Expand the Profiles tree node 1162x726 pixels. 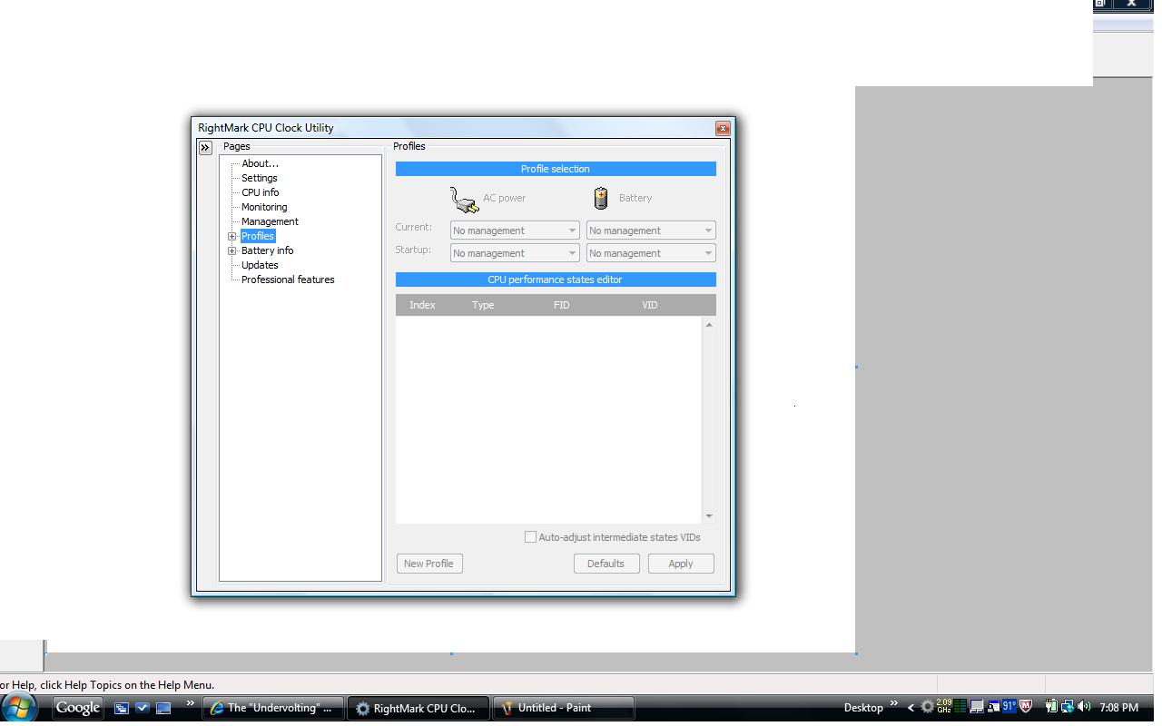[231, 236]
